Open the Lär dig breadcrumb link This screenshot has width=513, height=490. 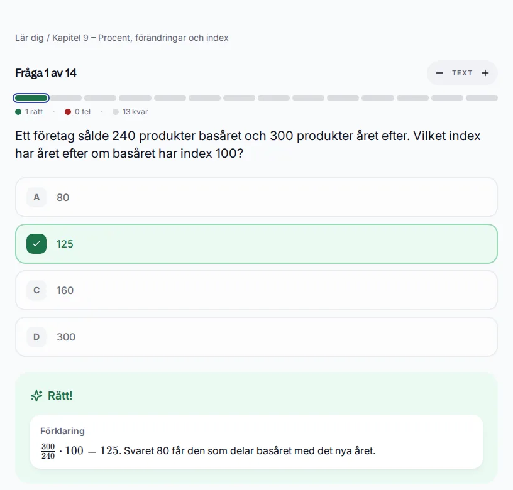pos(30,38)
